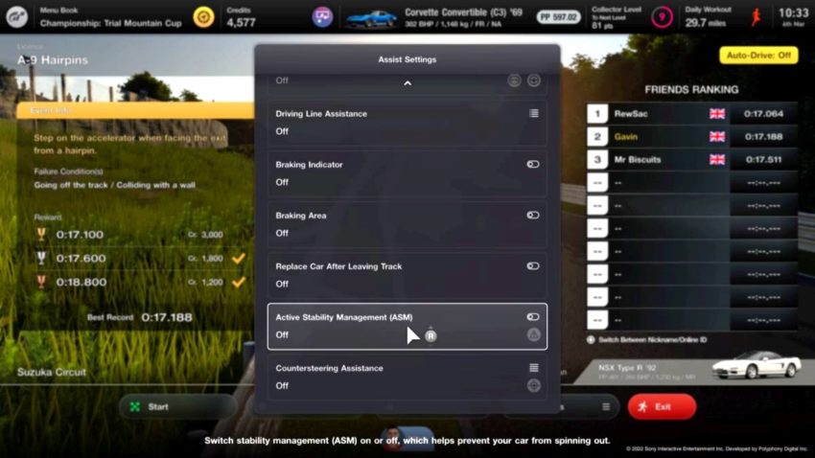The height and width of the screenshot is (458, 815).
Task: Click the Countersteering Assistance steering wheel icon
Action: point(533,386)
